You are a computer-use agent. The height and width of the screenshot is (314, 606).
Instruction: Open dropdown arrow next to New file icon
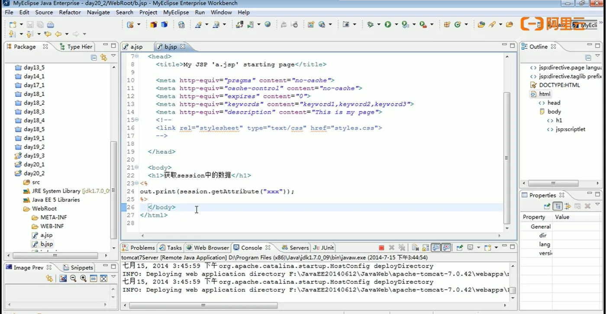click(20, 25)
